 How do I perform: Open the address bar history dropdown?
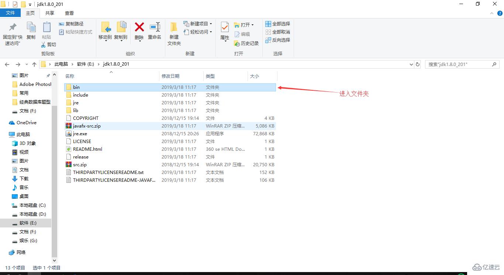[x=411, y=64]
